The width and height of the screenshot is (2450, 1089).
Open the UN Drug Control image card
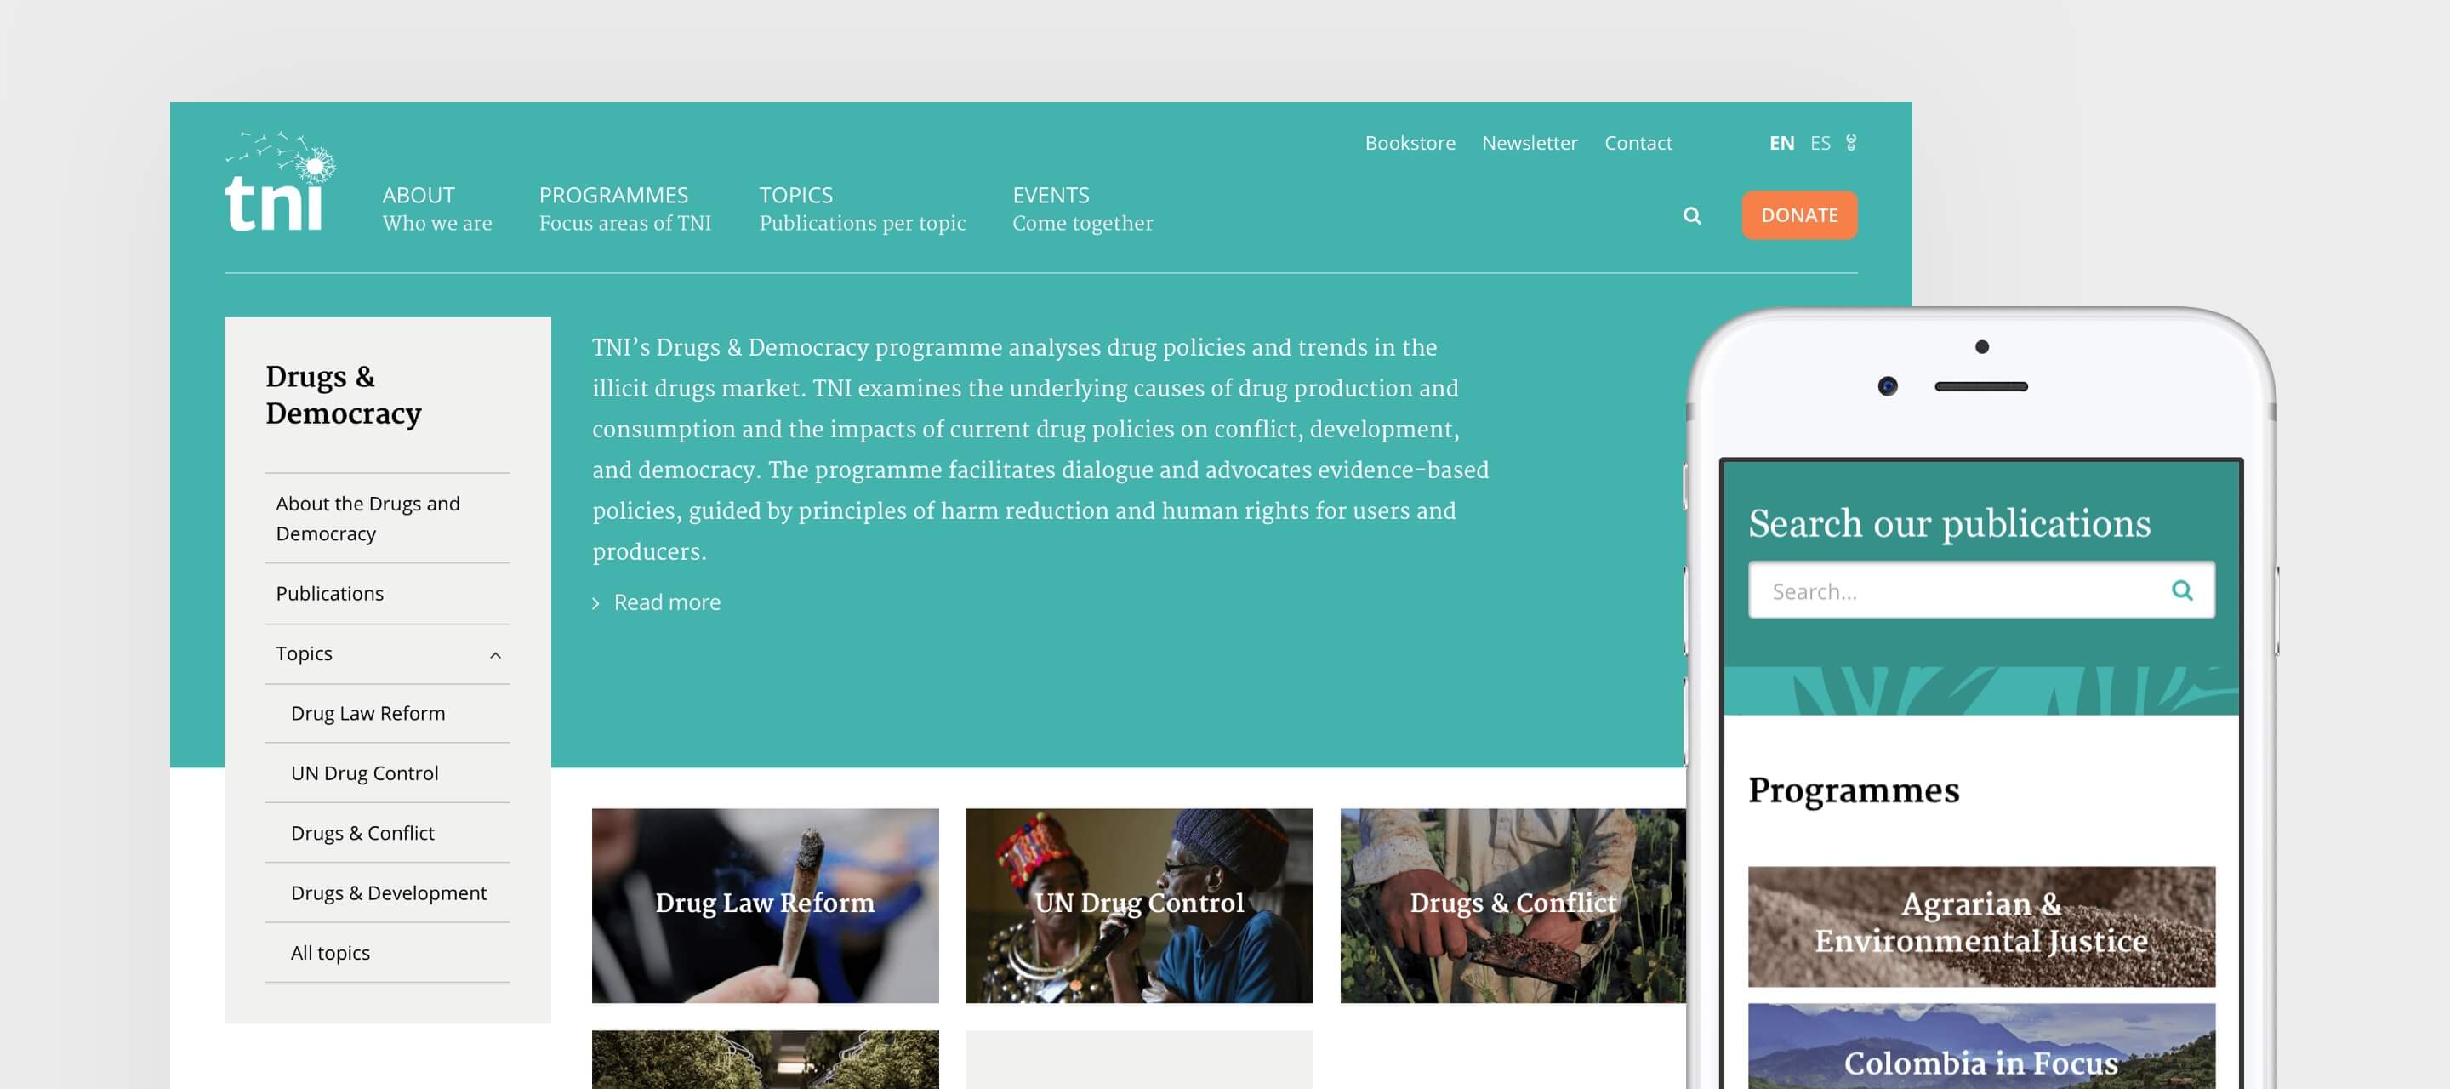[1139, 905]
